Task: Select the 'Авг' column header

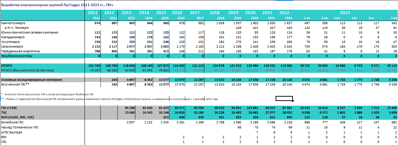Action: coord(354,18)
